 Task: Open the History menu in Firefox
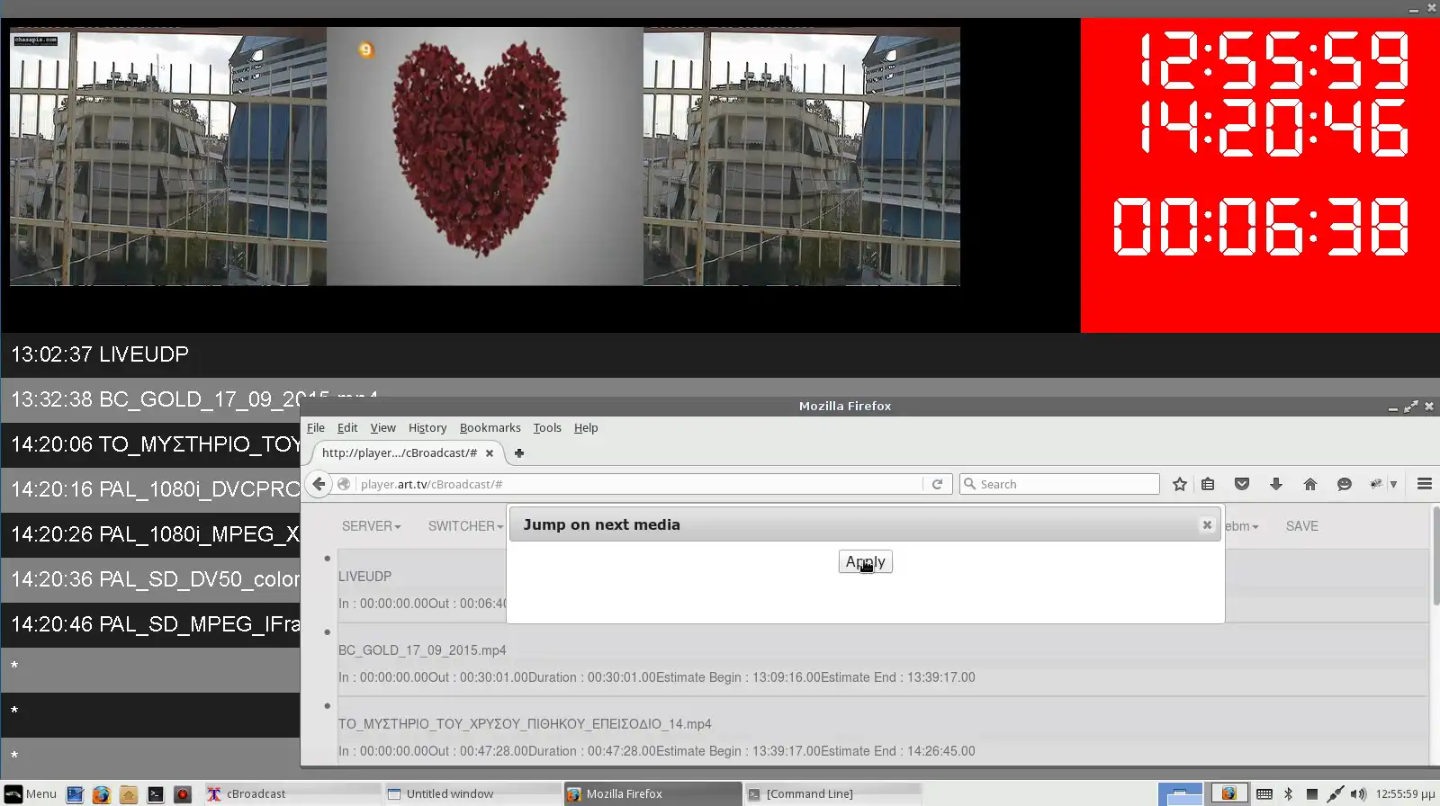(427, 428)
